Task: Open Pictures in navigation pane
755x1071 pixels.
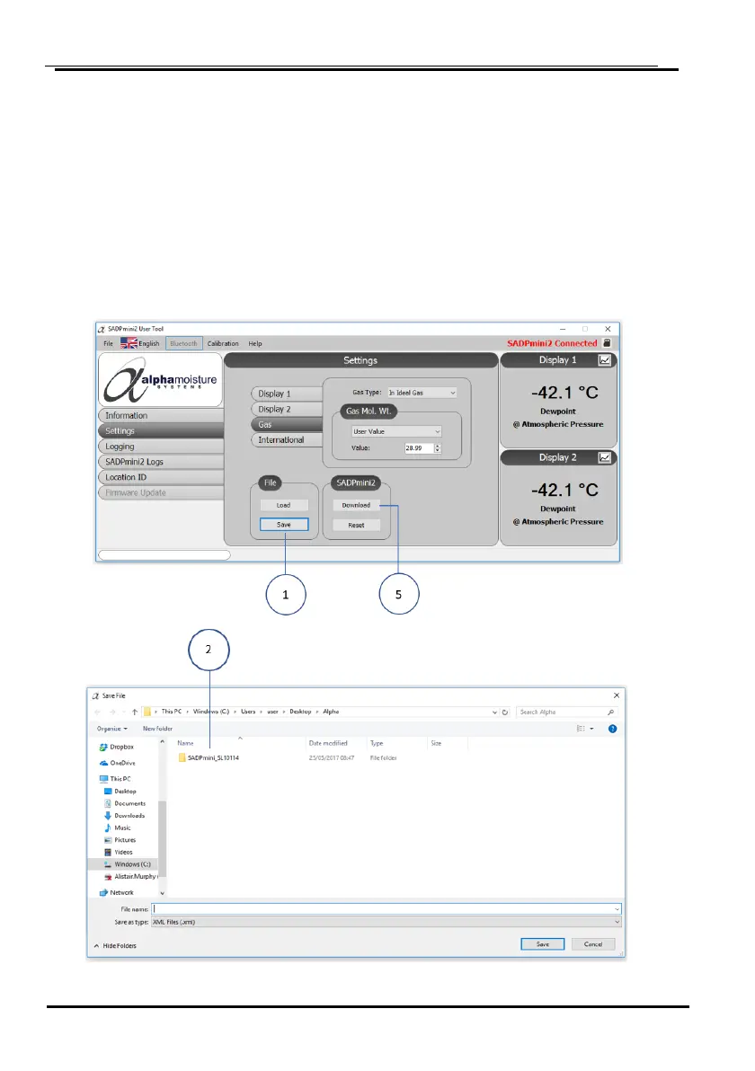Action: [120, 840]
